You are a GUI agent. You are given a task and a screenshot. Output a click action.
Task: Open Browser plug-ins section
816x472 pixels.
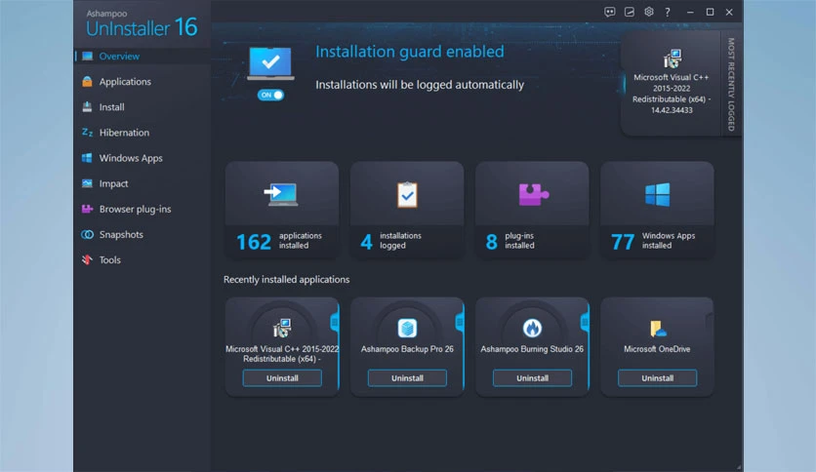tap(143, 209)
